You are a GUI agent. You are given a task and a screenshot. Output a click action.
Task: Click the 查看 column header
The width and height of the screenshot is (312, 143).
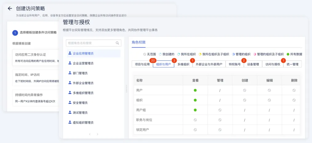195,80
